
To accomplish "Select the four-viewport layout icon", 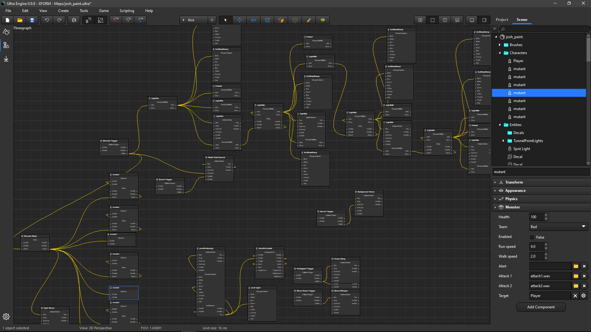I will click(x=420, y=20).
